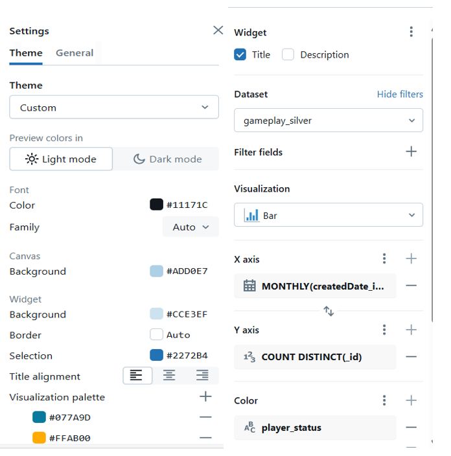Align widget titles to the right

tap(202, 376)
